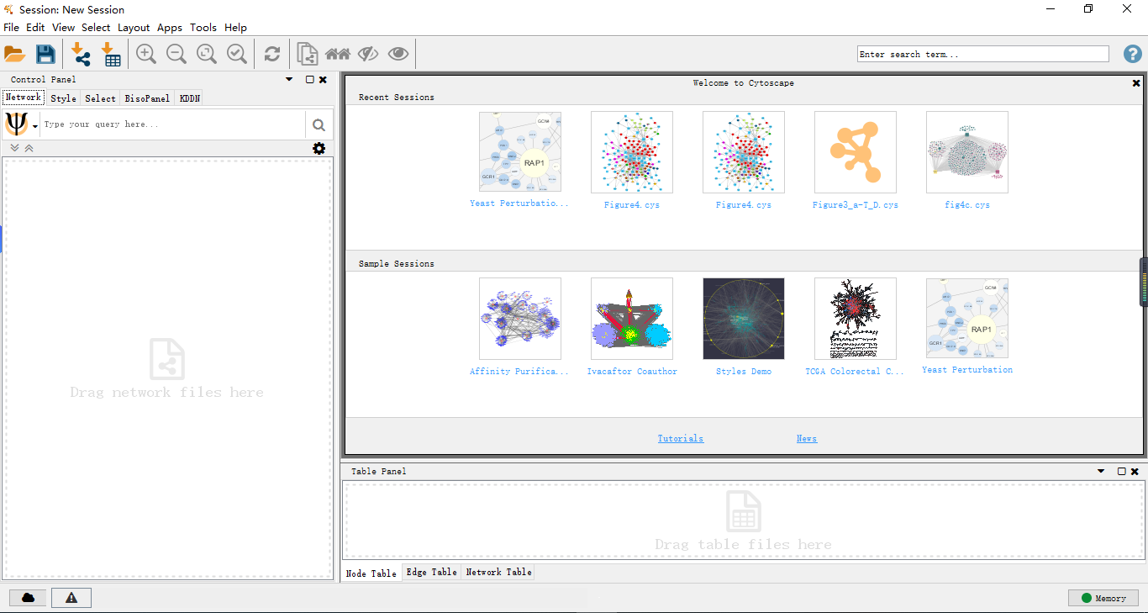Image resolution: width=1148 pixels, height=613 pixels.
Task: Fit network content to window icon
Action: pyautogui.click(x=207, y=55)
